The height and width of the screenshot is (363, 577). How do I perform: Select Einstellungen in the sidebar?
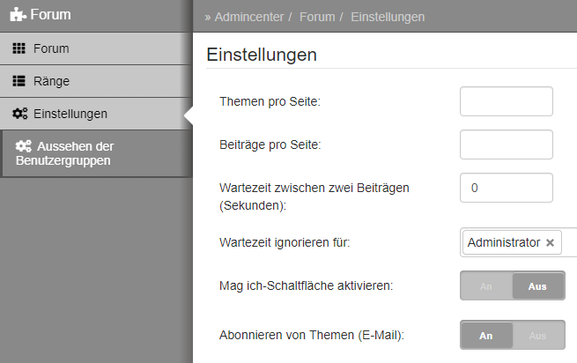[x=96, y=114]
